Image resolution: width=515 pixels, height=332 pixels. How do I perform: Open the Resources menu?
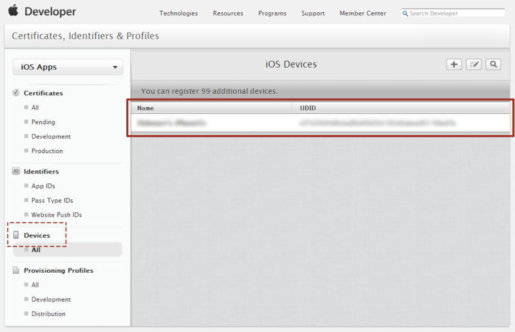click(228, 14)
